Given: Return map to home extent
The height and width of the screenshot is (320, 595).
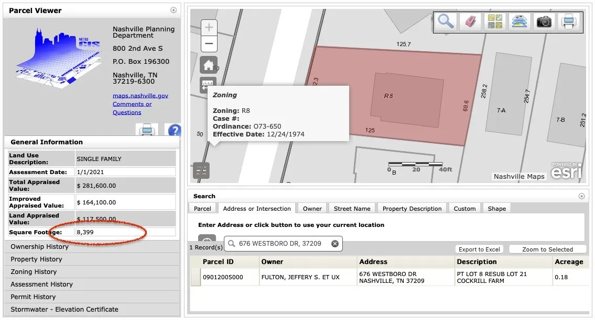Looking at the screenshot, I should pos(209,65).
